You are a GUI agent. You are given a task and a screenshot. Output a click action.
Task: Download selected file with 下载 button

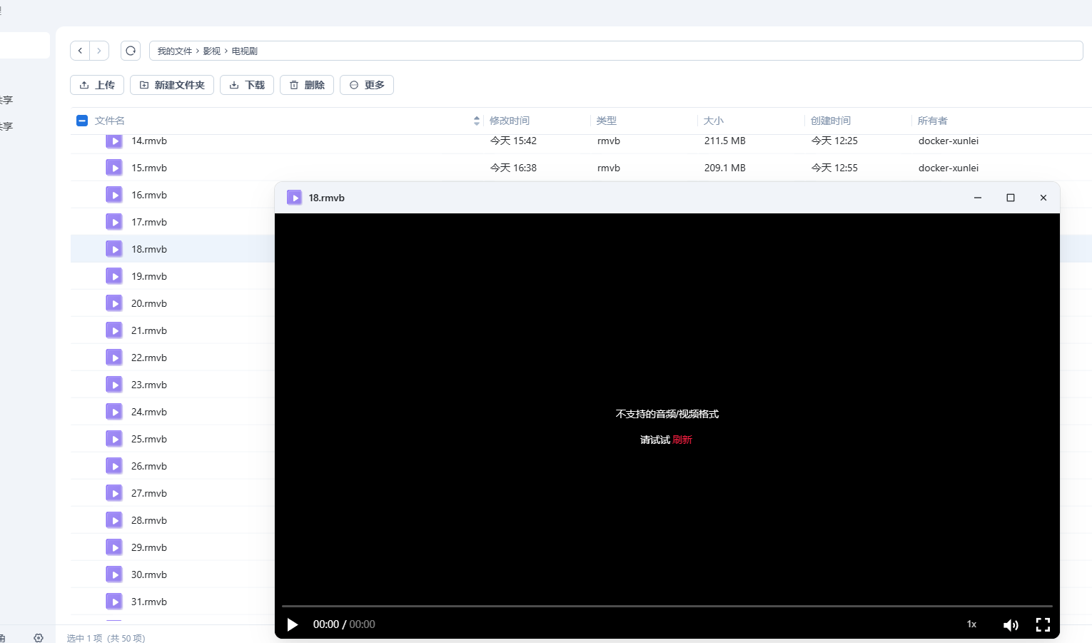247,85
